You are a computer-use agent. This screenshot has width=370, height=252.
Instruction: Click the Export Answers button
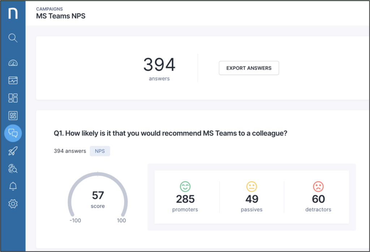point(249,68)
